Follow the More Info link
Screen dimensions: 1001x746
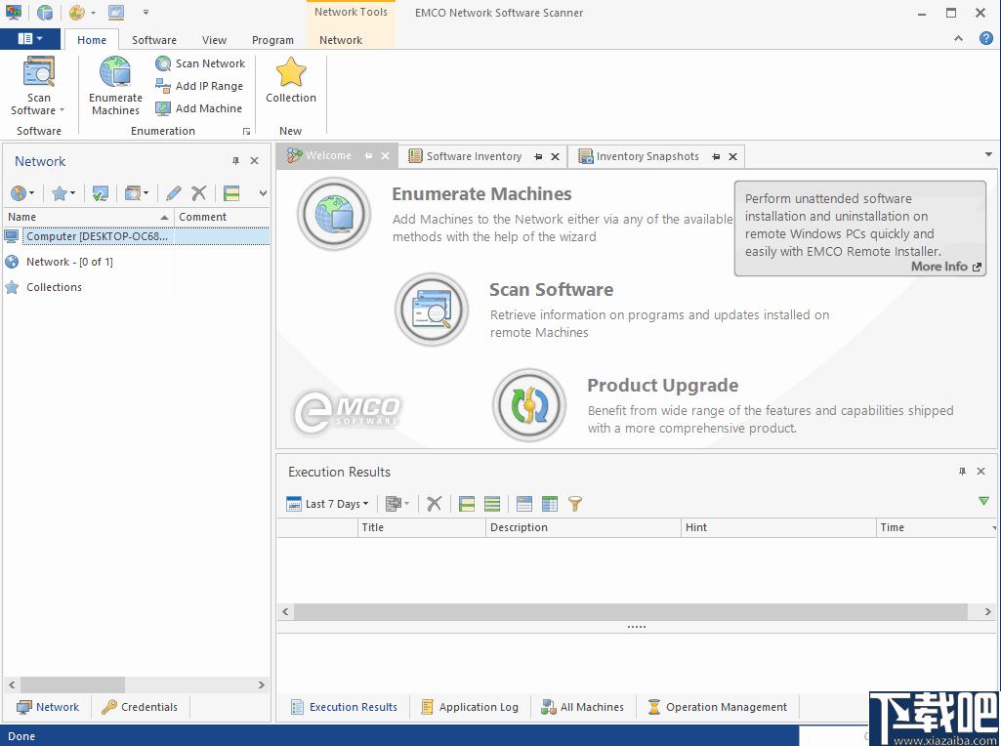(945, 267)
